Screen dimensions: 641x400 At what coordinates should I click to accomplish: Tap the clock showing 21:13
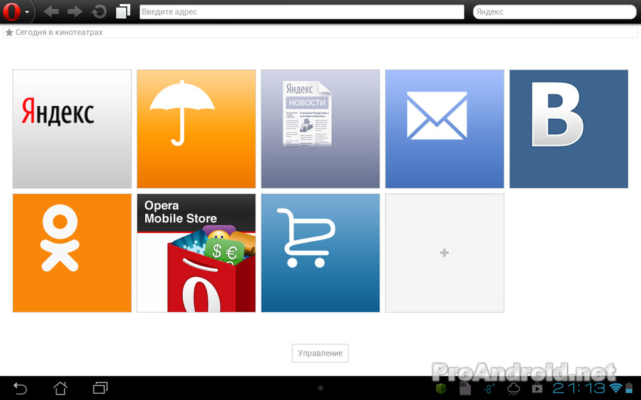tap(579, 388)
